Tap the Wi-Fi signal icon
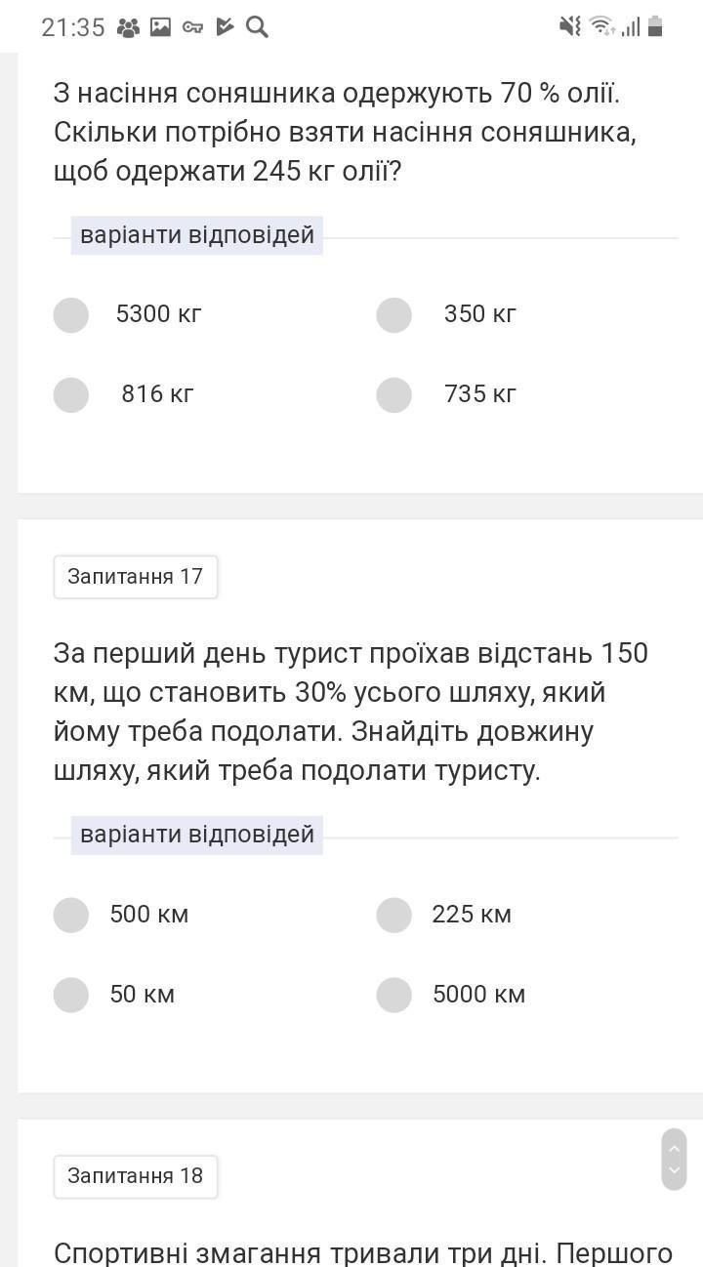Viewport: 703px width, 1267px height. 602,27
